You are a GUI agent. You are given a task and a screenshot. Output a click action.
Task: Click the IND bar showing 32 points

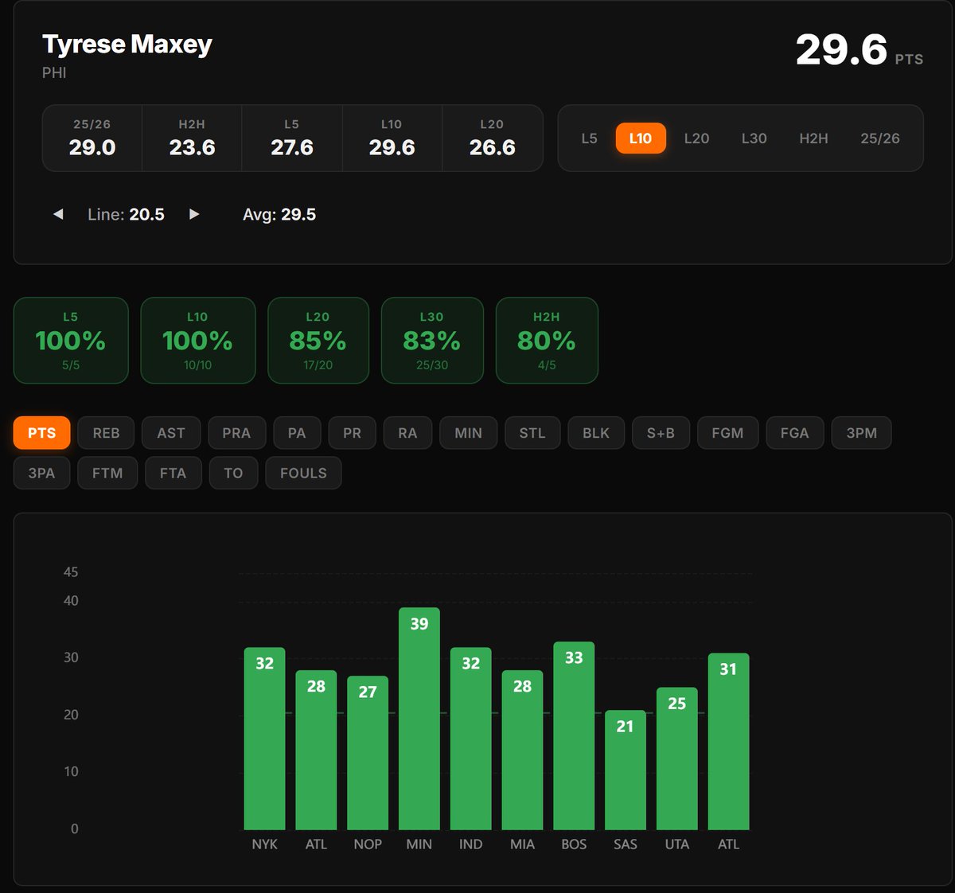pyautogui.click(x=471, y=739)
